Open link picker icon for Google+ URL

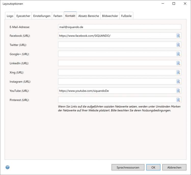tap(178, 54)
